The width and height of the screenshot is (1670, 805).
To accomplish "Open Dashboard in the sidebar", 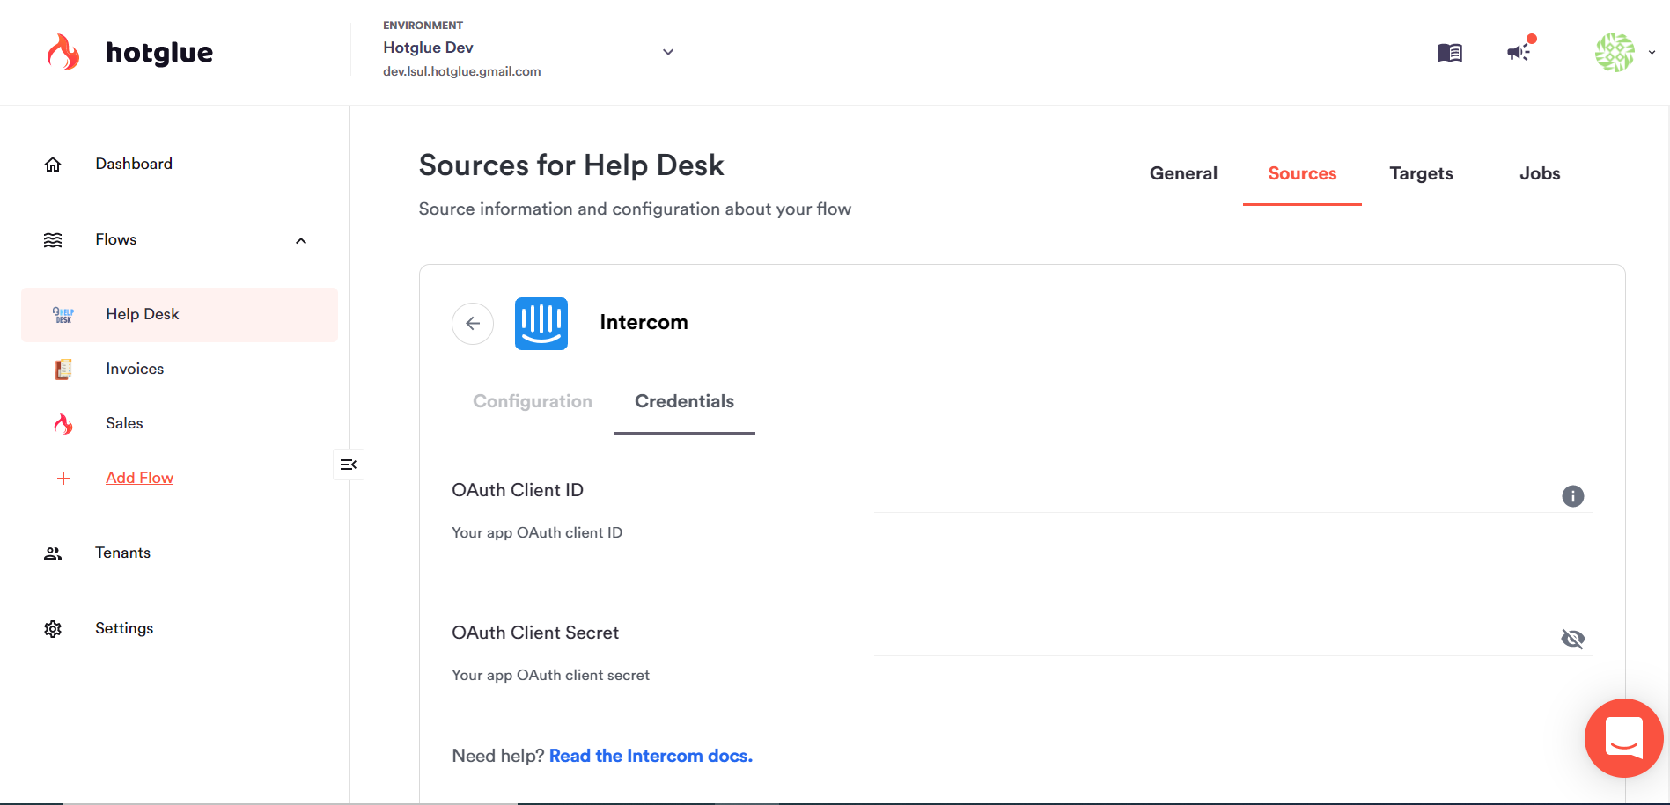I will point(134,164).
